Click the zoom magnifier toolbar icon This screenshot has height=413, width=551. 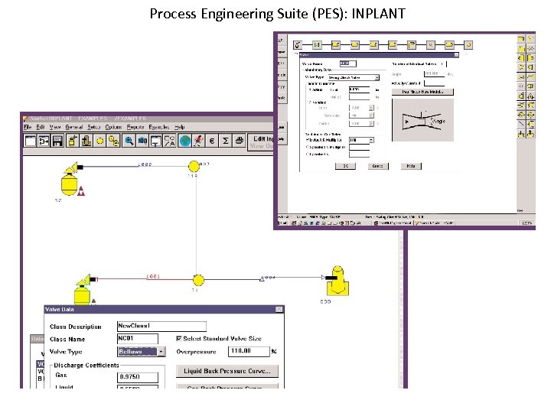(x=129, y=141)
